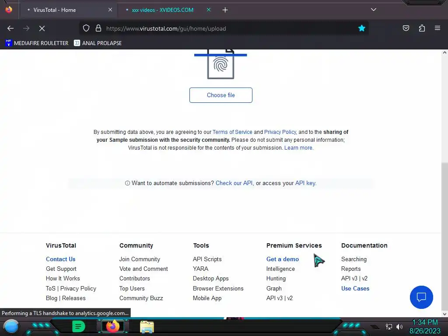Open Reports under Documentation
The height and width of the screenshot is (336, 448).
(x=351, y=269)
